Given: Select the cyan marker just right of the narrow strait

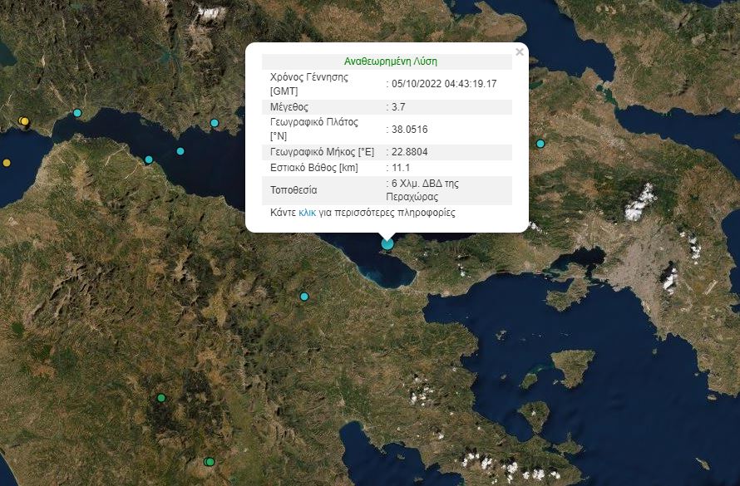Looking at the screenshot, I should [x=179, y=150].
